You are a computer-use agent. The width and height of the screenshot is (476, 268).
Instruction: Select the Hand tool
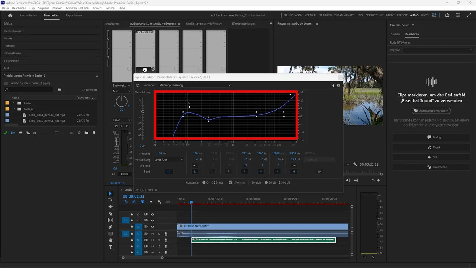pos(110,240)
